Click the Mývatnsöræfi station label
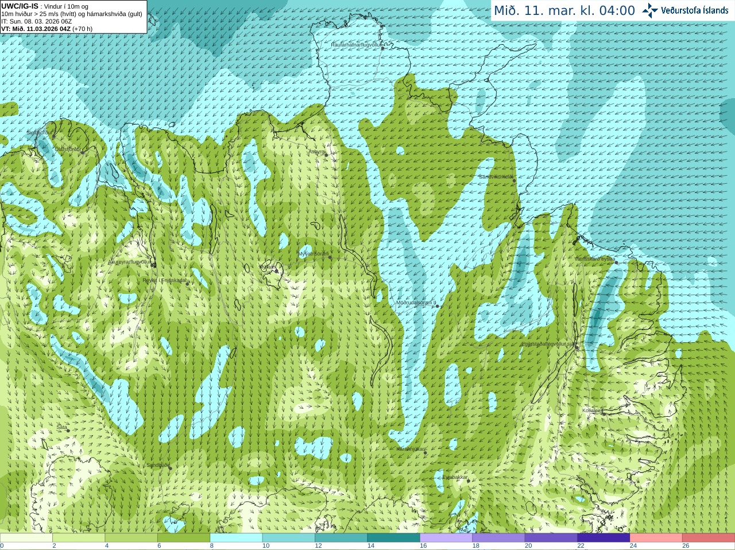This screenshot has width=735, height=550. [314, 254]
